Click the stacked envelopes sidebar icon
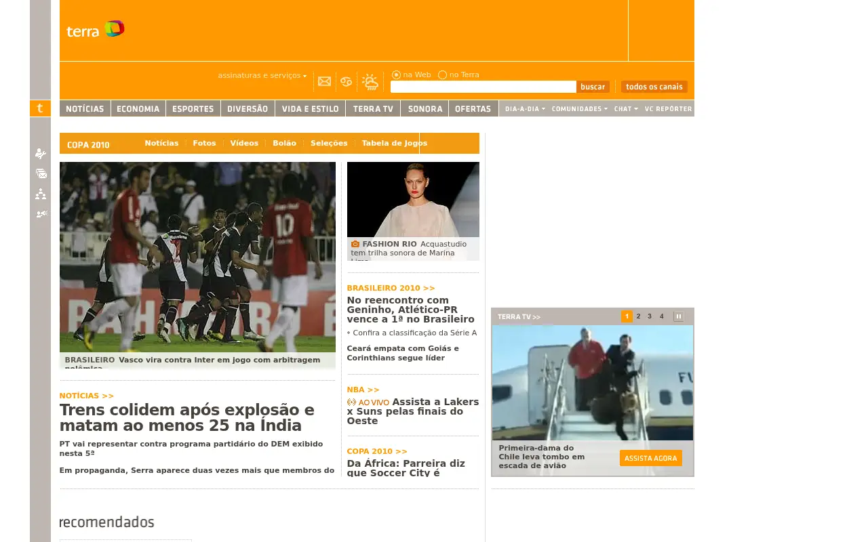The image size is (868, 542). (41, 173)
